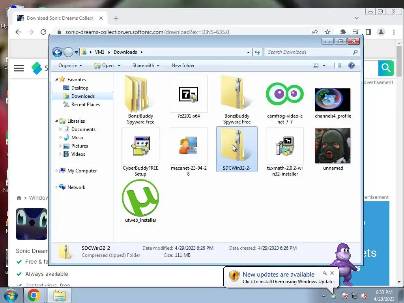Close the Chrome tab Download Sonic Dreams

click(x=101, y=18)
